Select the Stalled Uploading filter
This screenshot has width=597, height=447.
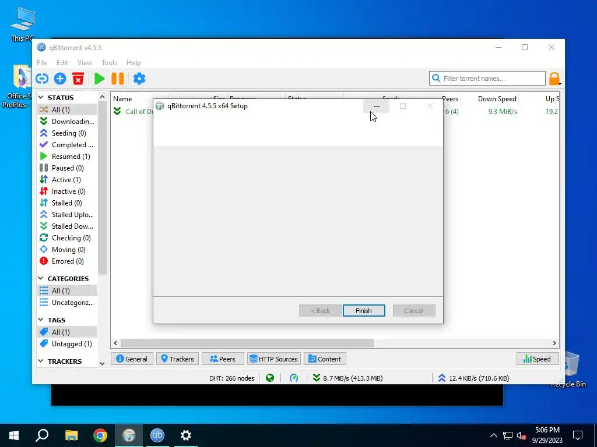click(x=67, y=215)
